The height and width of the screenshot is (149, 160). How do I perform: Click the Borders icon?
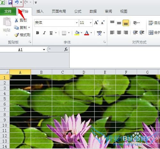(x=64, y=33)
